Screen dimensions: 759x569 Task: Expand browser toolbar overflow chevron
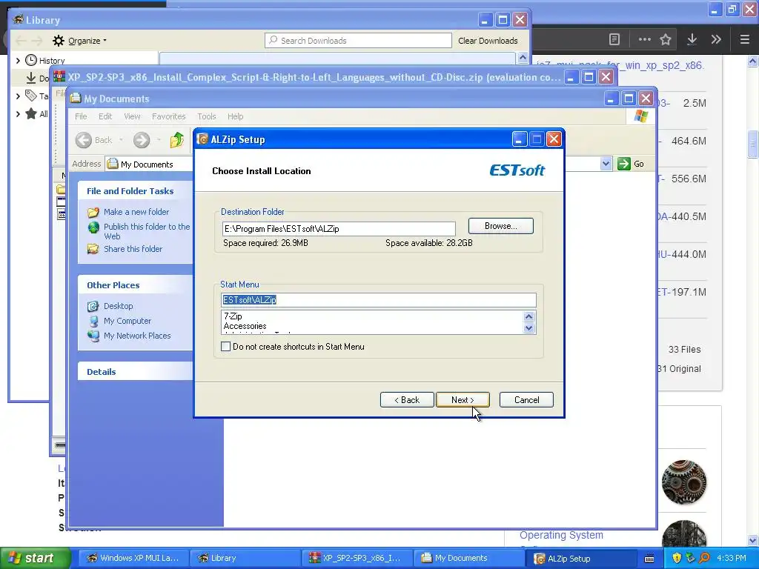coord(716,39)
